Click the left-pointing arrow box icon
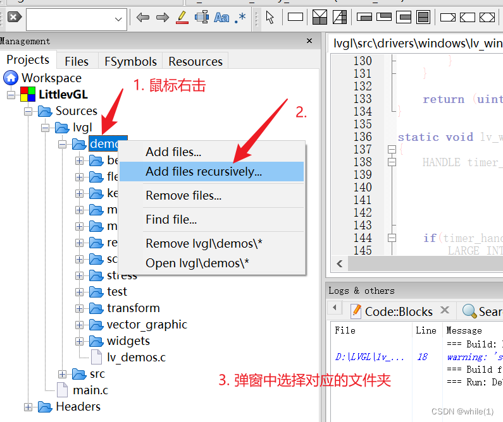 tap(468, 17)
